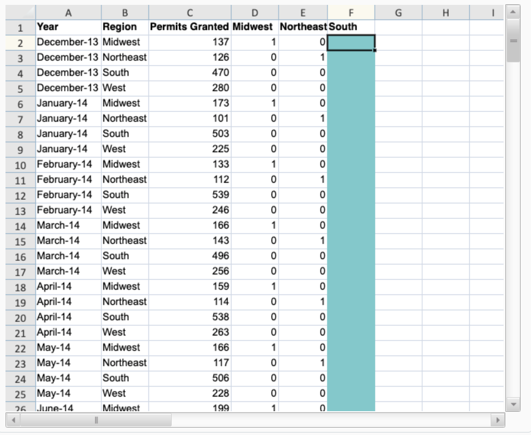This screenshot has height=435, width=531.
Task: Click cell with permits value 539
Action: [x=189, y=195]
